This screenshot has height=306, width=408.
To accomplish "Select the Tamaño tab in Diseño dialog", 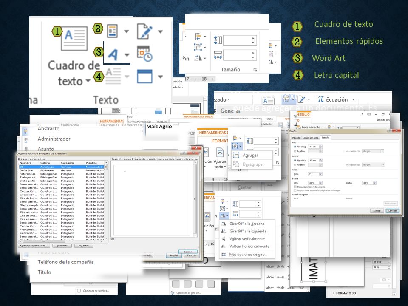I will click(x=326, y=137).
